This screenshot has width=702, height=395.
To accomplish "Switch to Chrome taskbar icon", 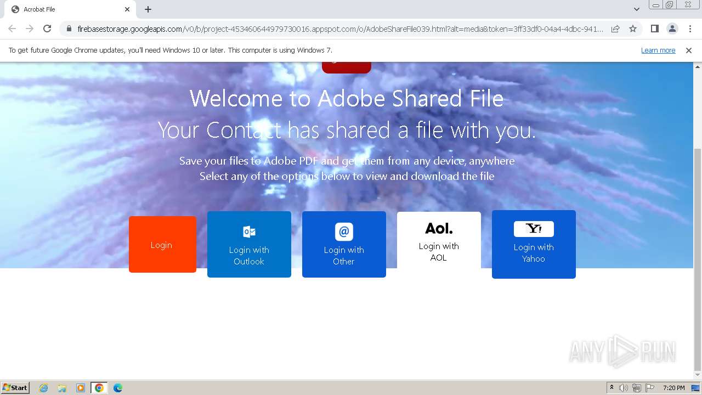I will coord(99,388).
